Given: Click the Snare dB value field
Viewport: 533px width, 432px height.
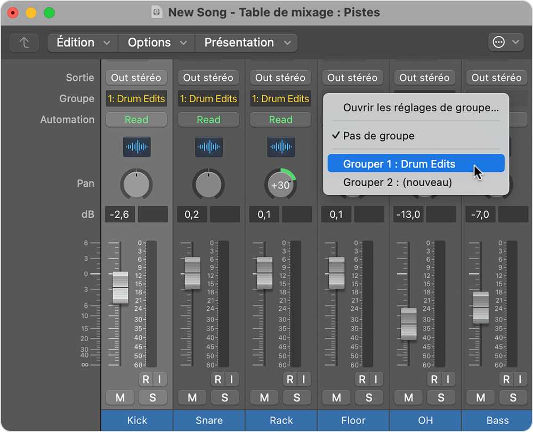Looking at the screenshot, I should (192, 214).
